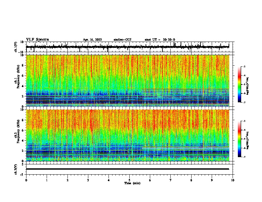The width and height of the screenshot is (262, 202).
Task: Click the time axis tick label "4"
Action: tap(109, 180)
